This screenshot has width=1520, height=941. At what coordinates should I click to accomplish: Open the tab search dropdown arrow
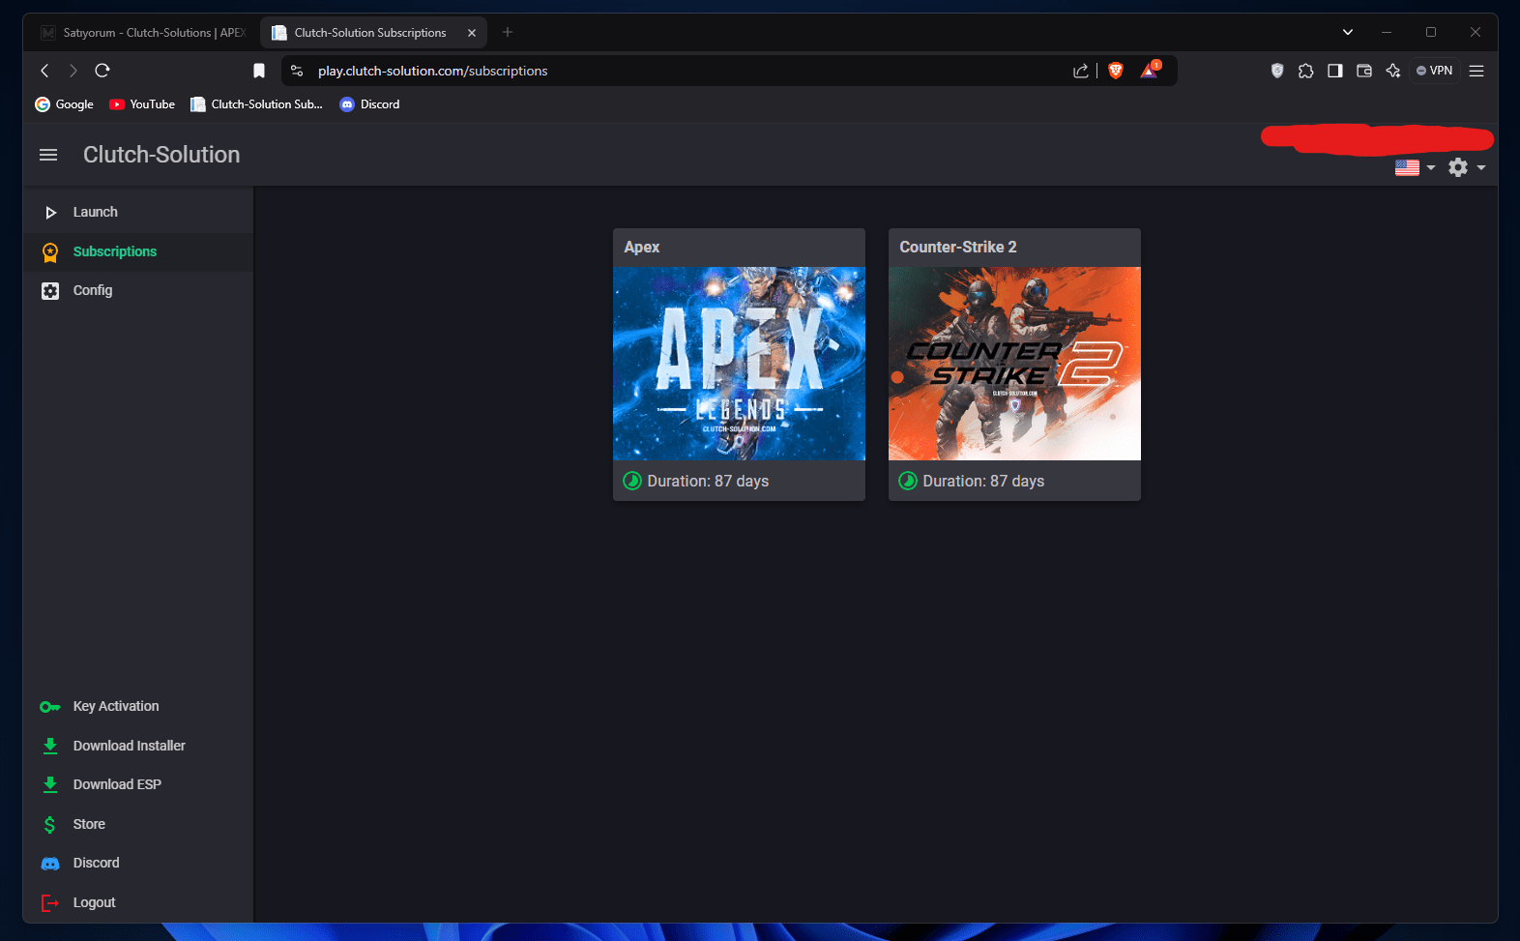(x=1348, y=32)
